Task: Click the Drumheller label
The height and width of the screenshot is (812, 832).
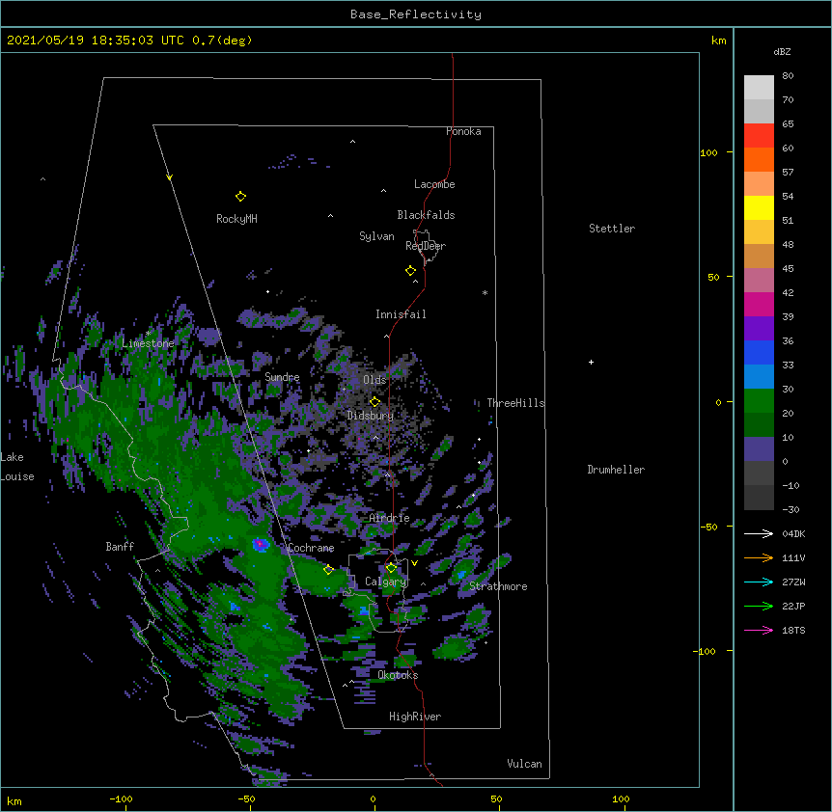Action: pyautogui.click(x=616, y=470)
